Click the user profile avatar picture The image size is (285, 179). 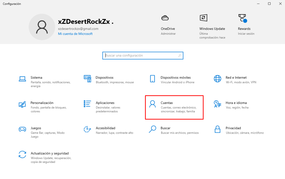(42, 27)
